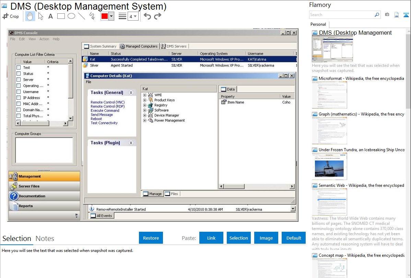This screenshot has width=411, height=278.
Task: Open the Documentation help icon
Action: point(13,196)
